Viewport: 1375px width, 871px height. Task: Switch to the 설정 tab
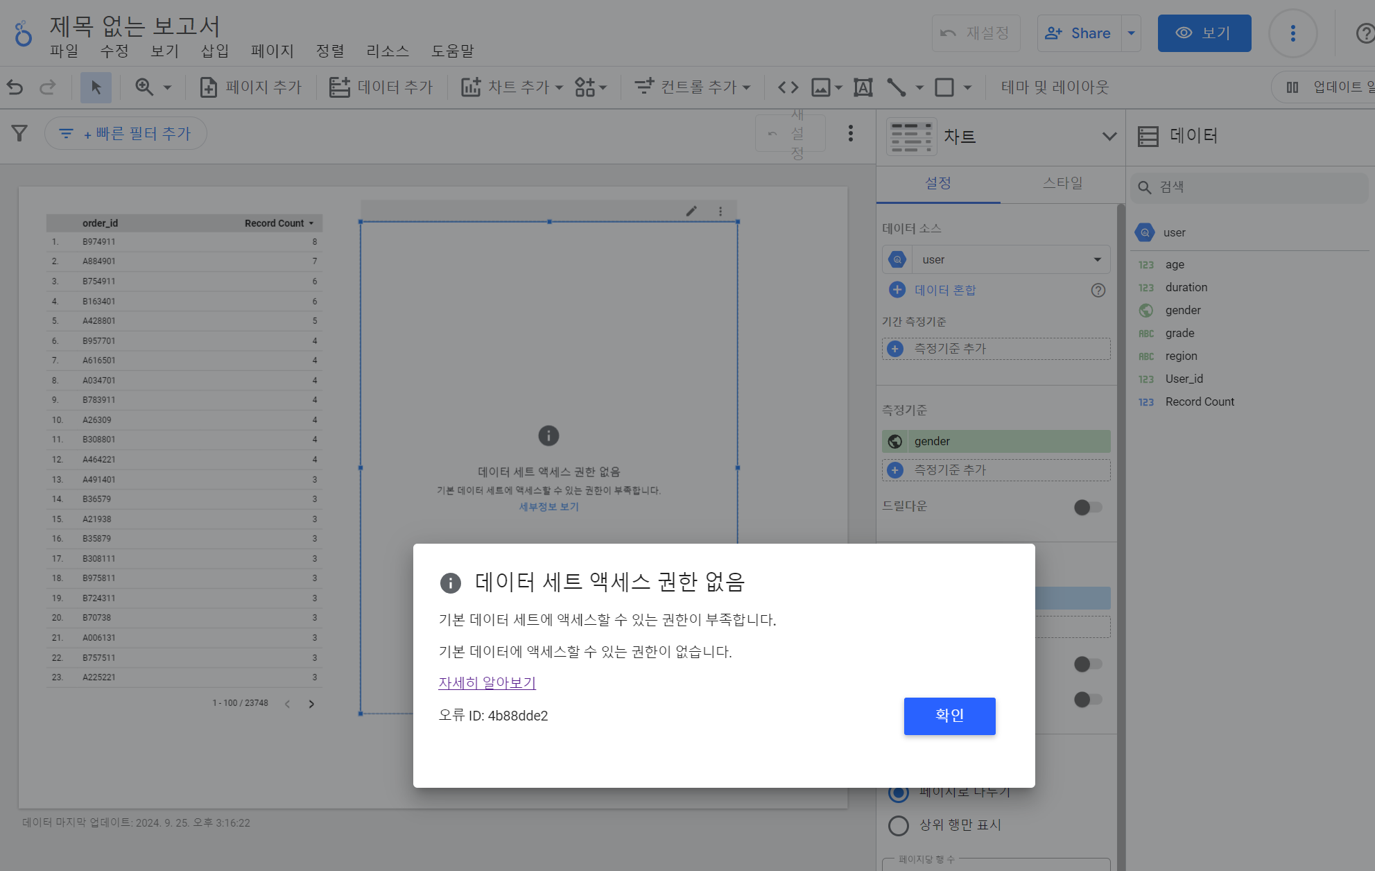tap(938, 183)
